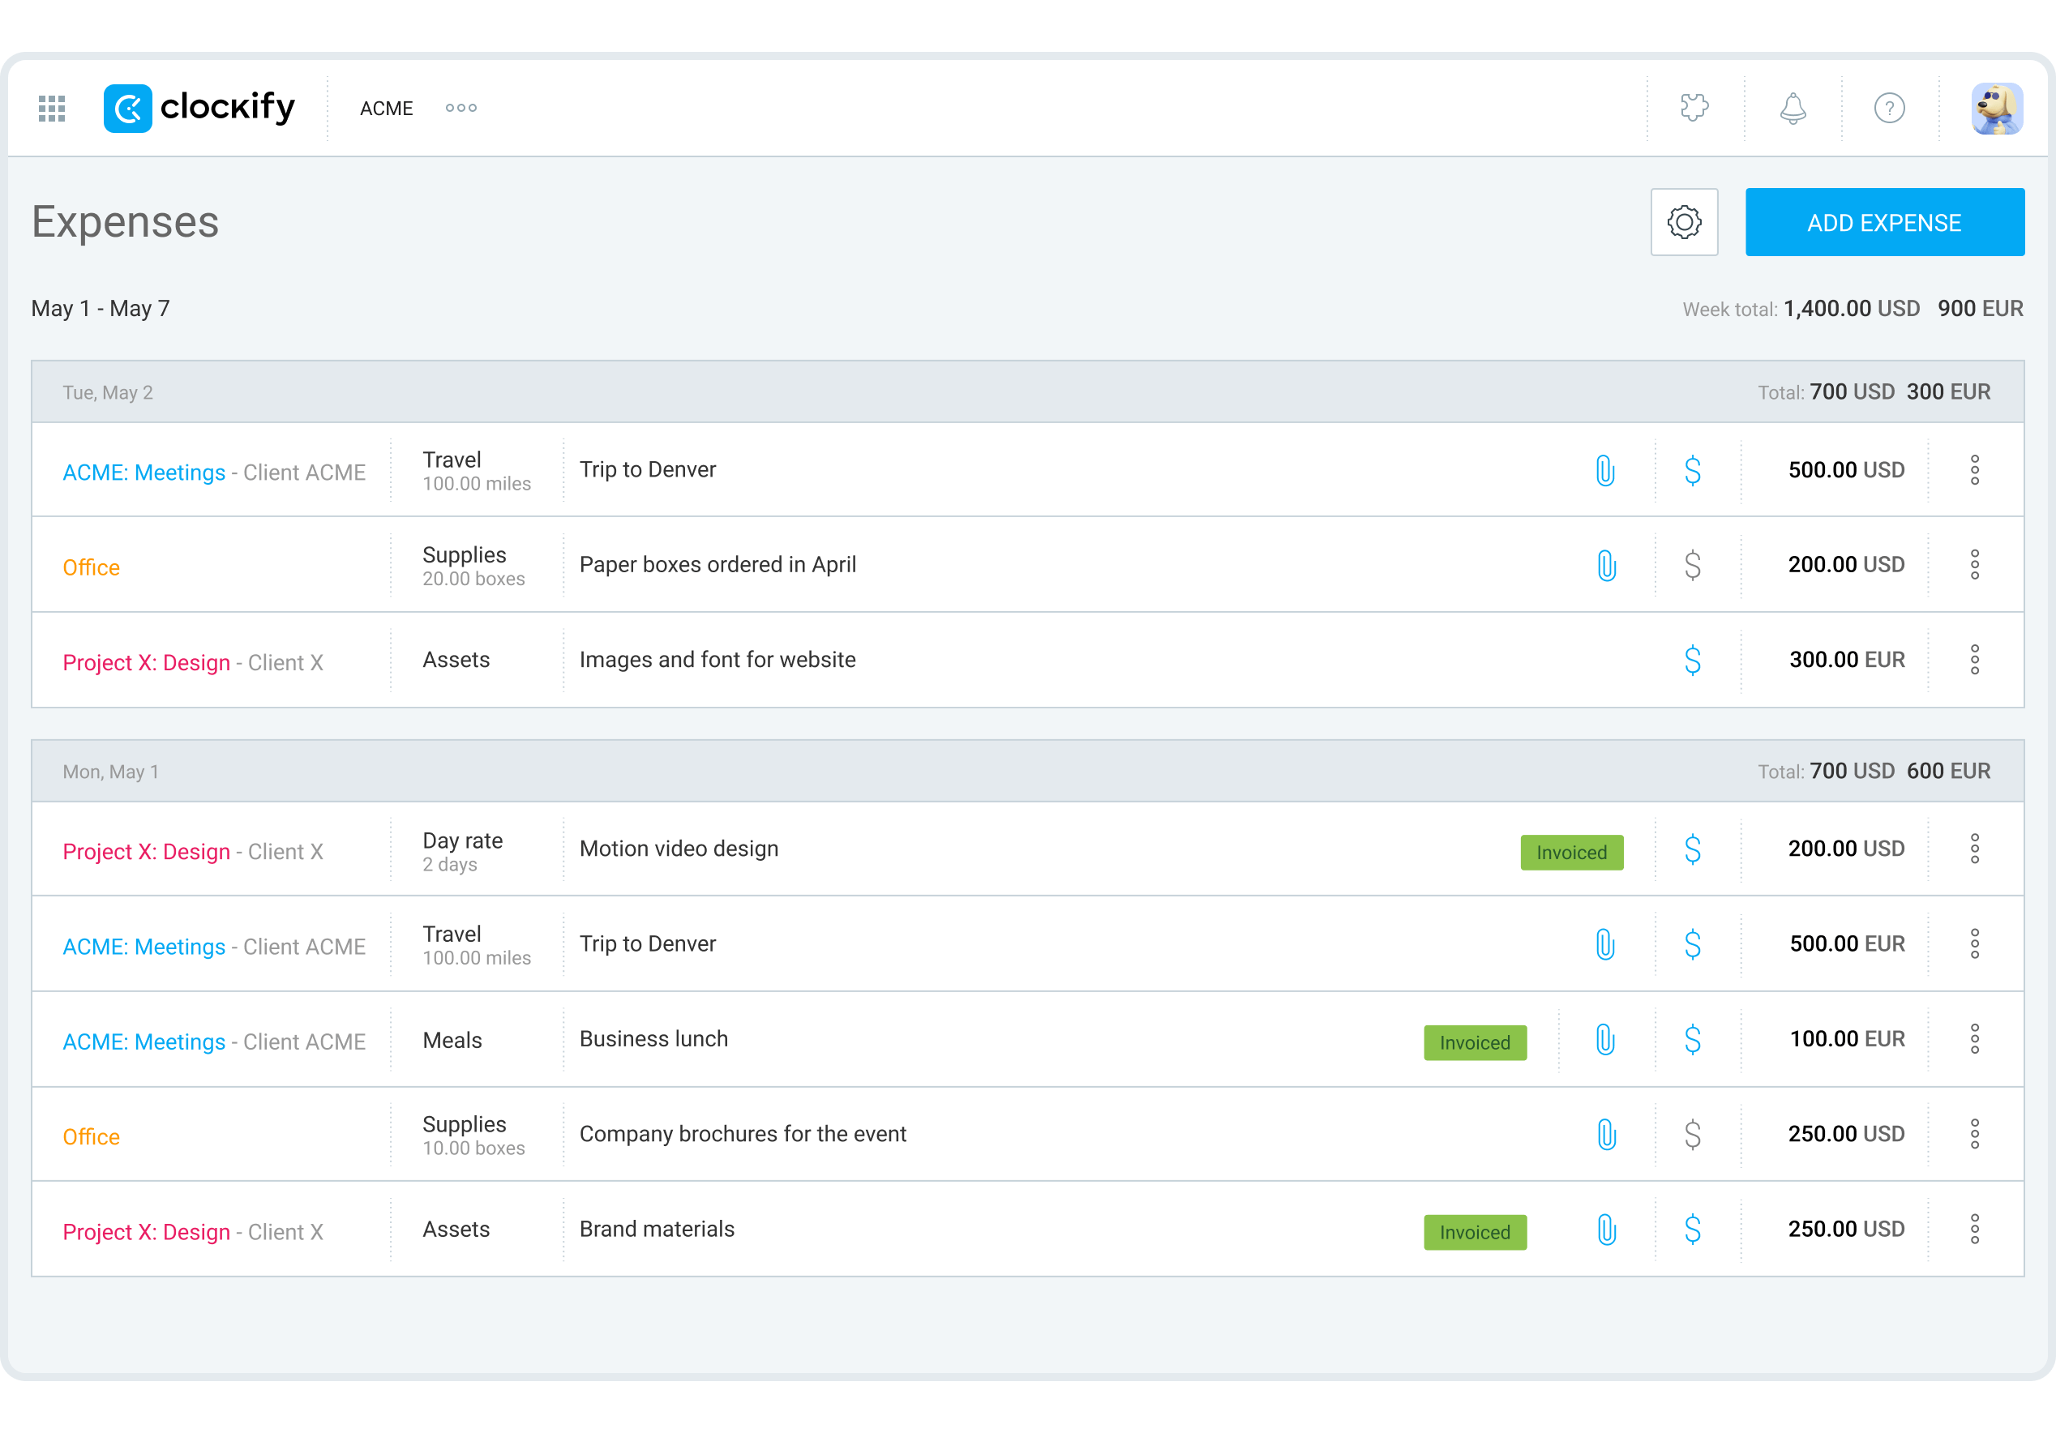Click the Trip to Denver 500.00 USD description
This screenshot has height=1433, width=2056.
(648, 470)
